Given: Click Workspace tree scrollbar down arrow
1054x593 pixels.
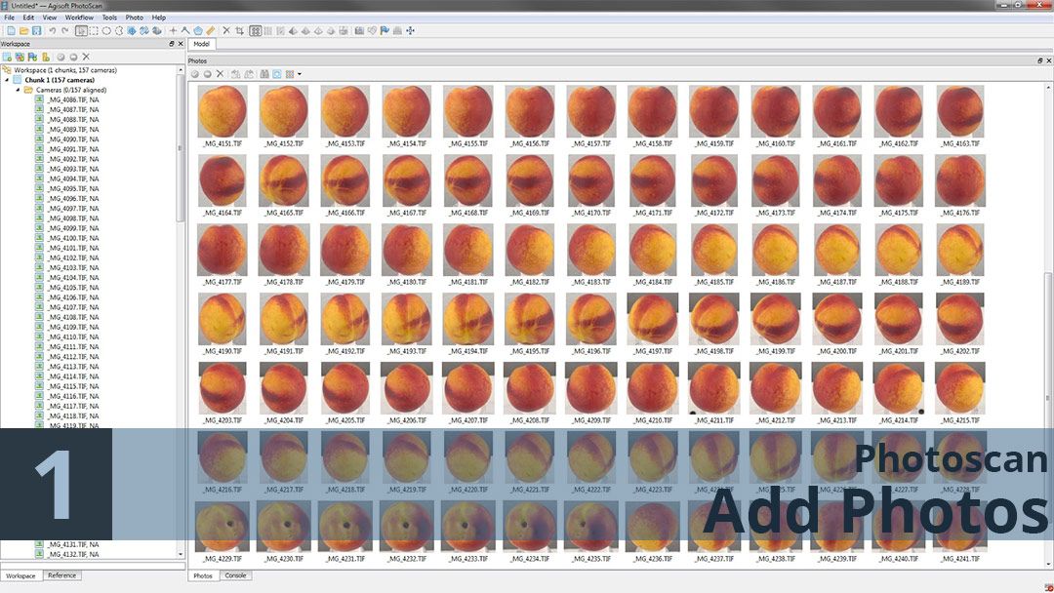Looking at the screenshot, I should coord(181,555).
